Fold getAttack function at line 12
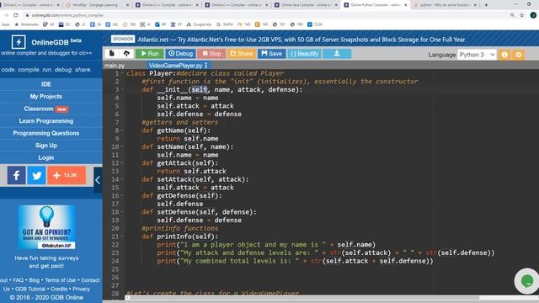Image resolution: width=539 pixels, height=303 pixels. (122, 163)
